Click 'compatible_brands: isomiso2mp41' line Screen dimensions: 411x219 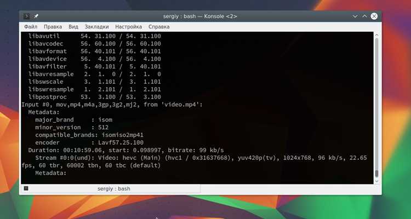point(89,135)
